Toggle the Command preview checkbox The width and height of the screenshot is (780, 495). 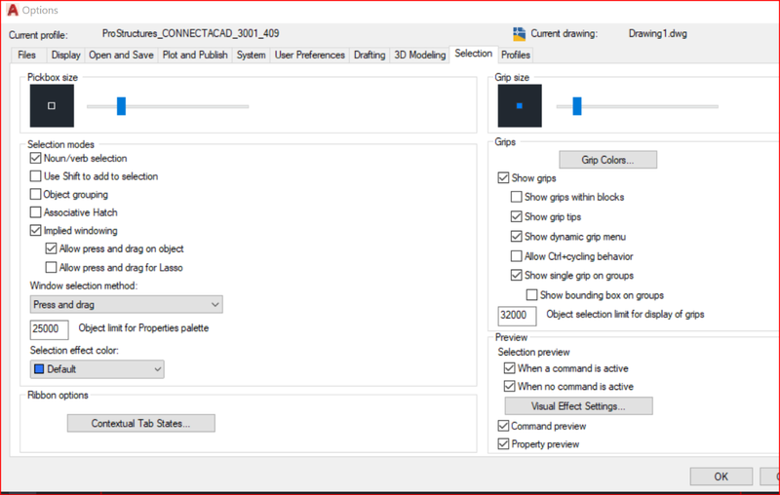(x=503, y=426)
